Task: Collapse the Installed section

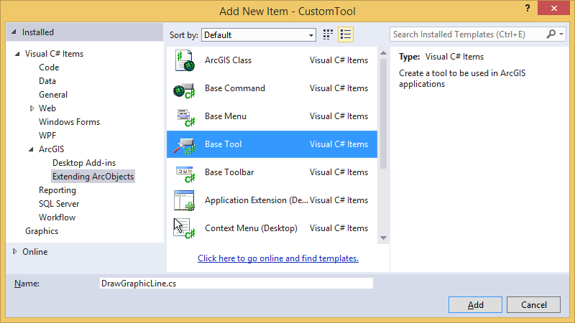Action: pyautogui.click(x=13, y=32)
